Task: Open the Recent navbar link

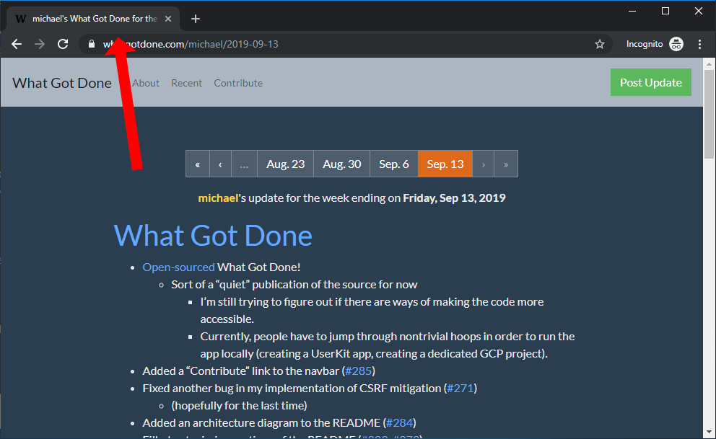Action: coord(186,83)
